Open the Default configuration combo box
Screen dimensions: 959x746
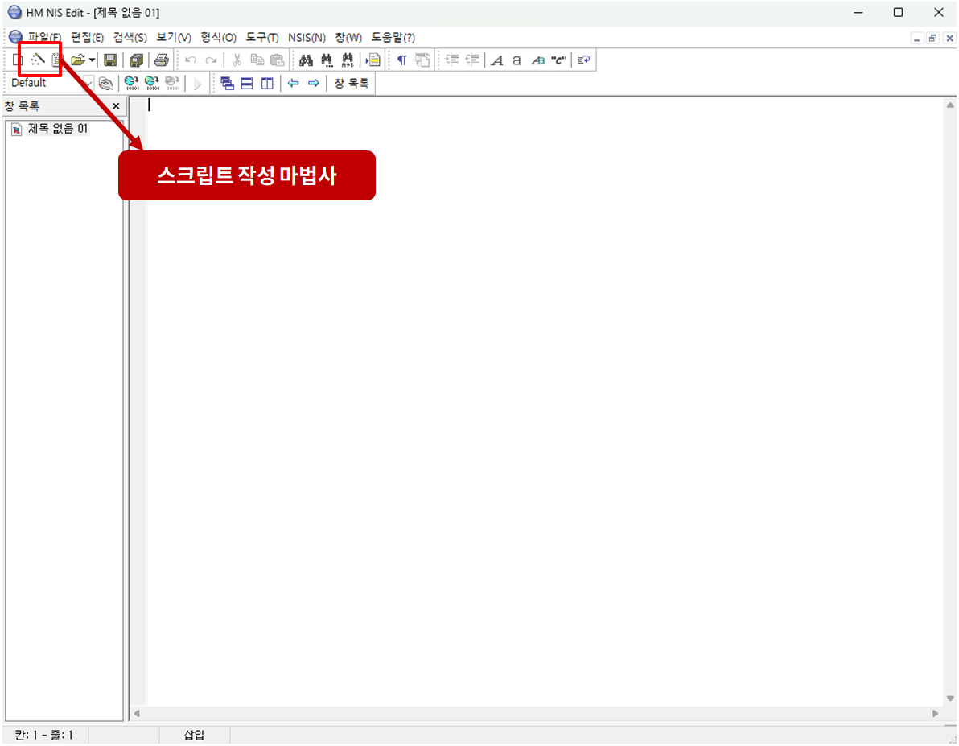click(51, 83)
